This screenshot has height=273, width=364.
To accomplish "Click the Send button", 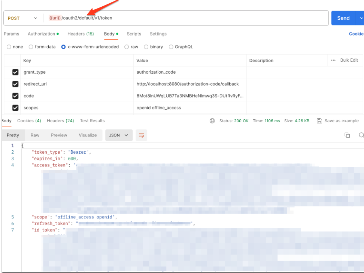I will click(343, 18).
